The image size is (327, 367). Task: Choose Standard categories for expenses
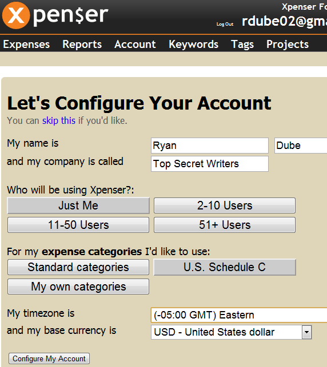pos(78,267)
